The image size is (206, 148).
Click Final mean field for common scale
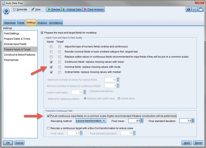pyautogui.click(x=134, y=121)
